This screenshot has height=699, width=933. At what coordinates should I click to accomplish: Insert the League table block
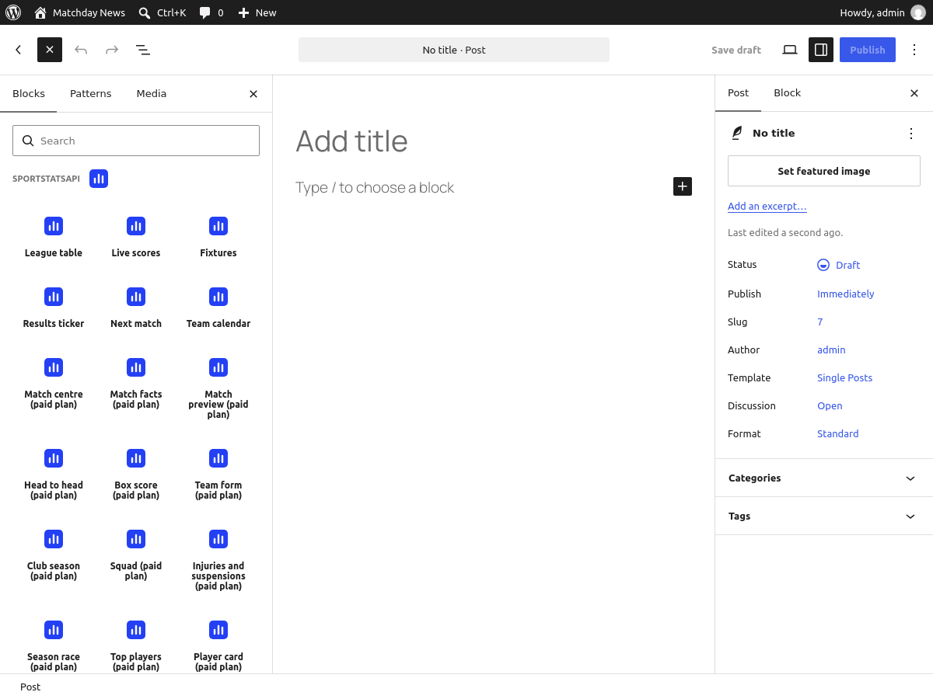coord(54,237)
